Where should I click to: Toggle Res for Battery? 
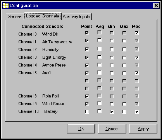[137, 112]
